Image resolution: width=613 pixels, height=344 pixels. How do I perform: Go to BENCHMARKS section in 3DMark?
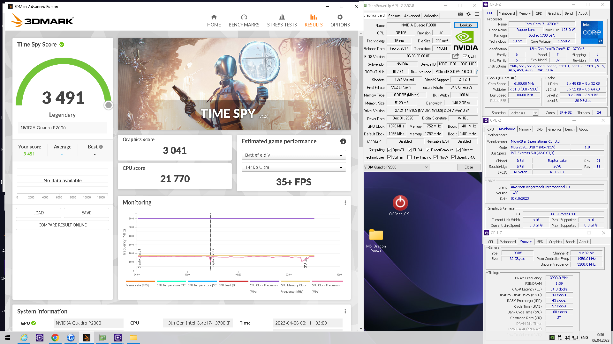pos(244,21)
